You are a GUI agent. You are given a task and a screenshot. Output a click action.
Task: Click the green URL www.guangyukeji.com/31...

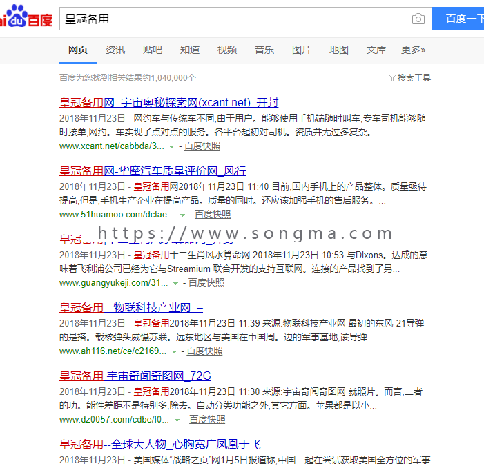(x=114, y=283)
